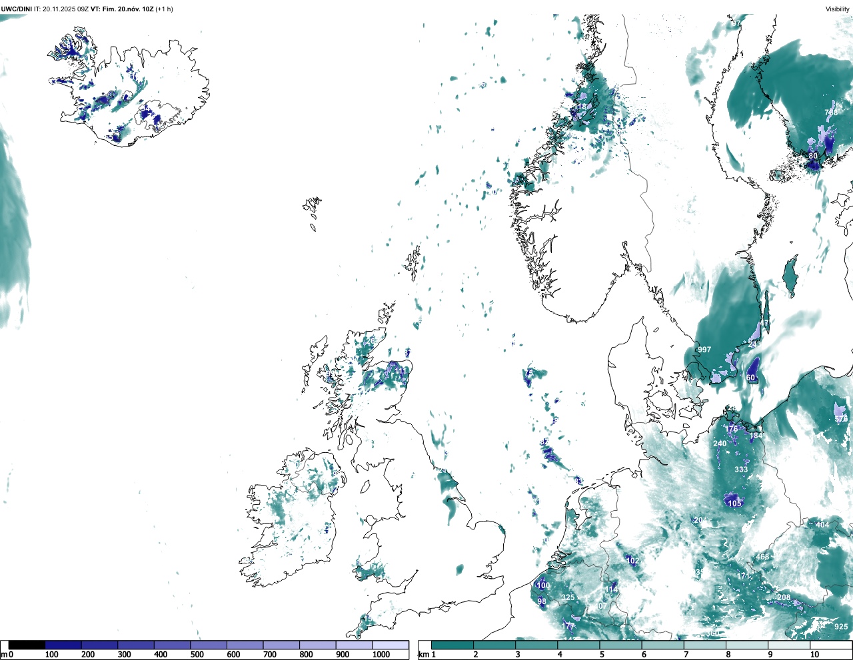Viewport: 853px width, 660px height.
Task: Click the "500" tick label on the meter legend
Action: click(197, 655)
